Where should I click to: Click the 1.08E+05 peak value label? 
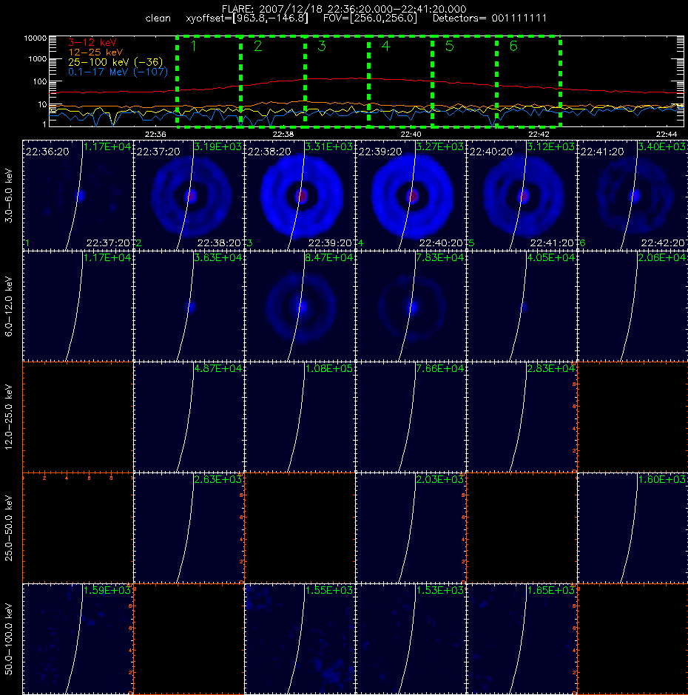click(x=329, y=368)
